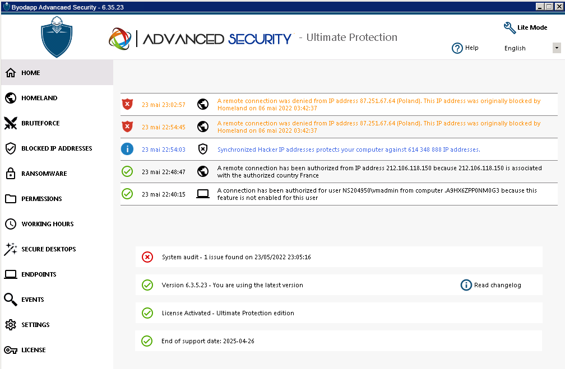Click red denied shield at 23:02:57

coord(127,104)
